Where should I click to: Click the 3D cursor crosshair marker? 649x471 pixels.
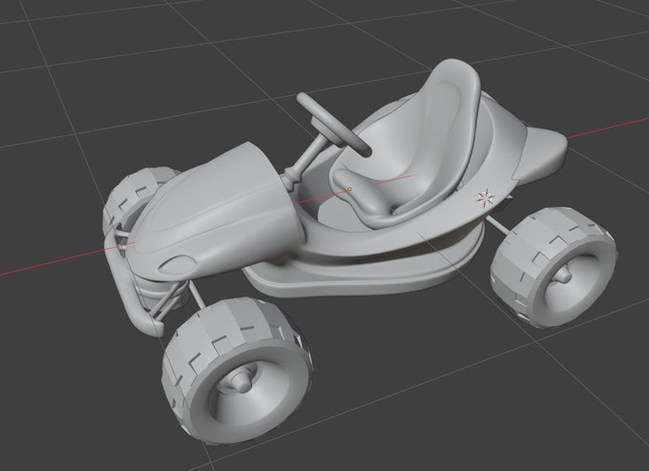click(x=485, y=197)
